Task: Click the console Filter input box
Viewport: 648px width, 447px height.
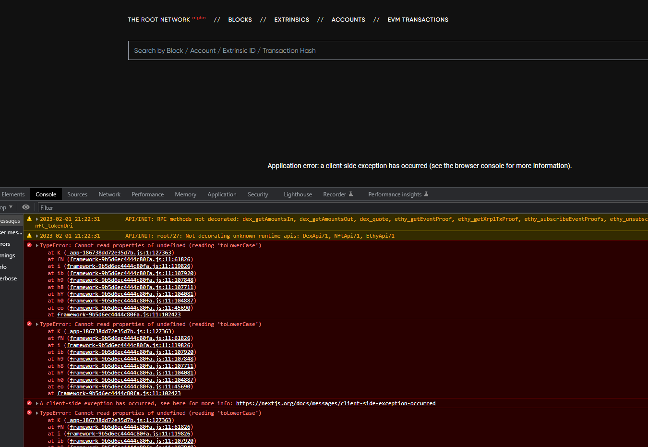Action: click(96, 207)
